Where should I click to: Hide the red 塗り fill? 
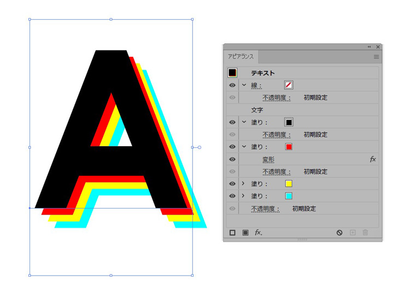point(232,147)
